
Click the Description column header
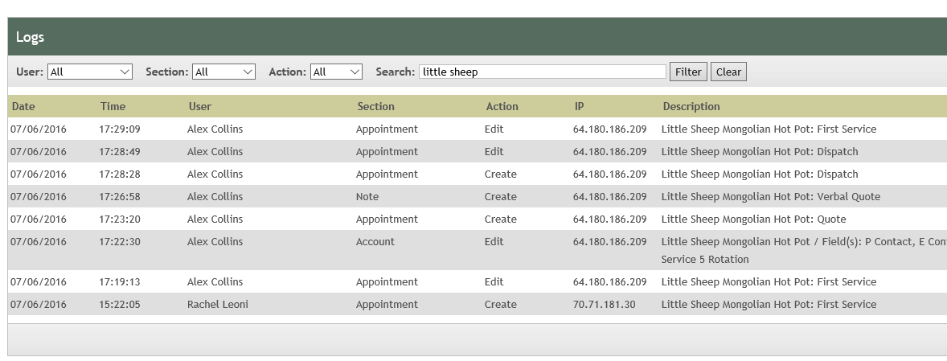tap(691, 106)
